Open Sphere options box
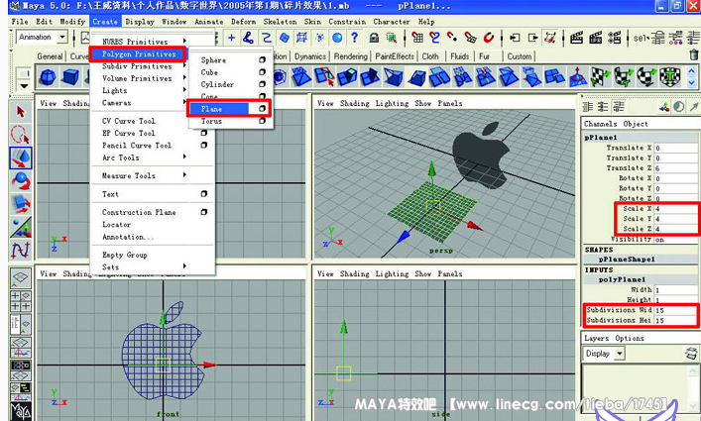Viewport: 701px width, 421px height. coord(262,59)
